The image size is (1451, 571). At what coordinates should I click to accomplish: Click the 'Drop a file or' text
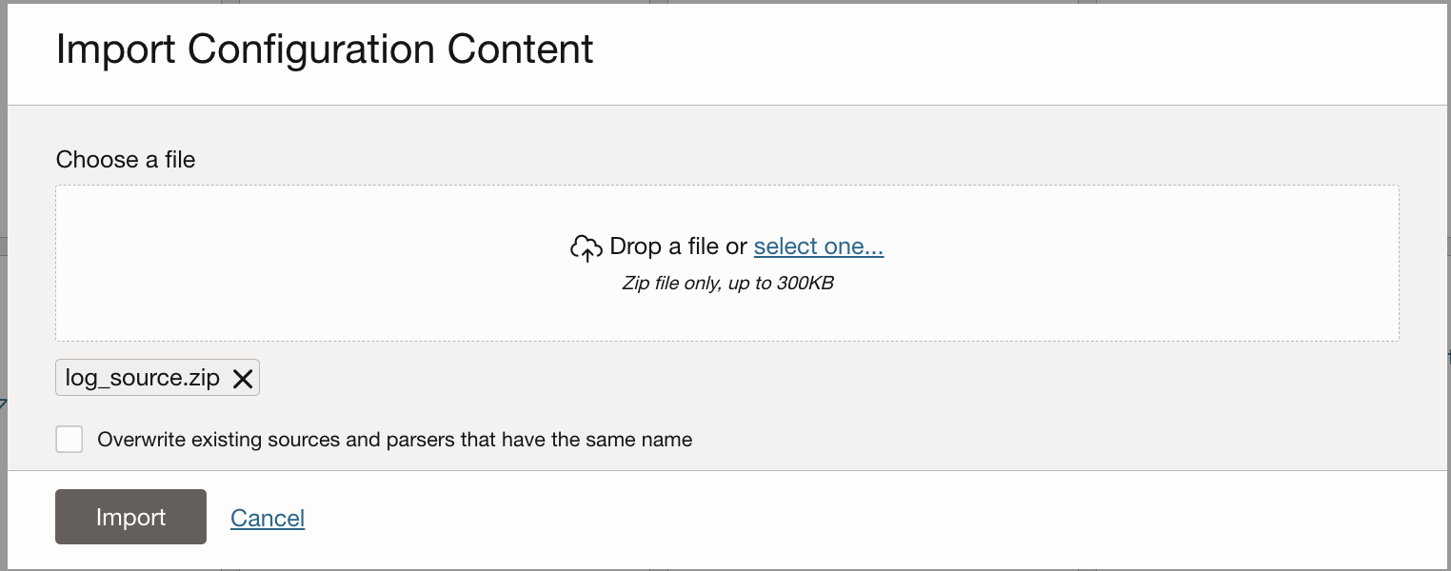[x=678, y=246]
